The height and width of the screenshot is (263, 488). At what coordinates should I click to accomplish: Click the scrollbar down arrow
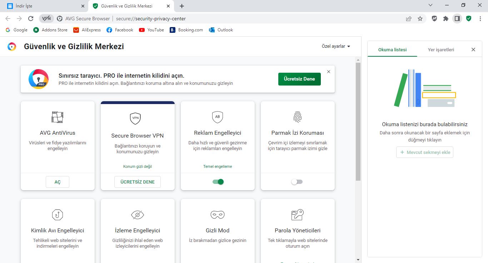pos(358,259)
